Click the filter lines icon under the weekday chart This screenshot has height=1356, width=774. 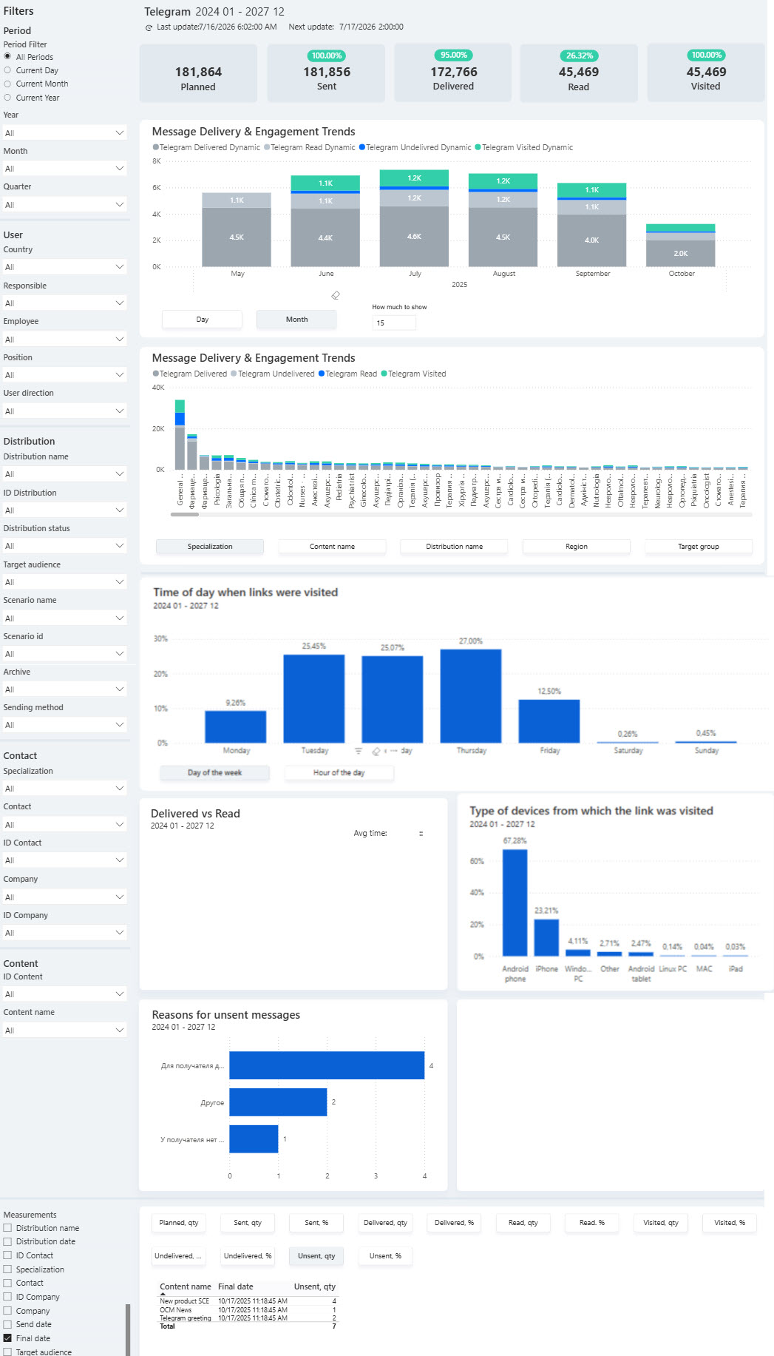tap(359, 751)
